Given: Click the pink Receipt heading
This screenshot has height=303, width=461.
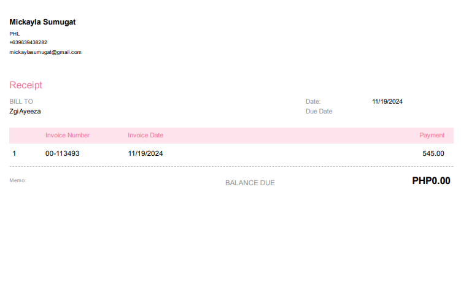Looking at the screenshot, I should tap(26, 85).
